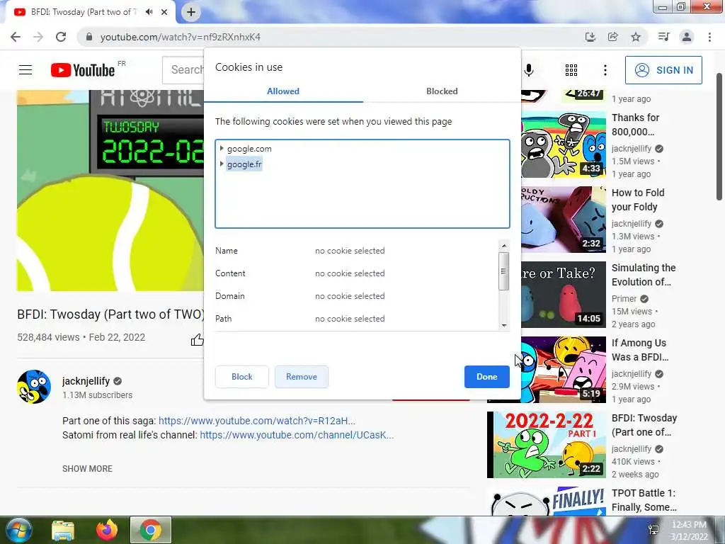
Task: Open a new tab with the plus button
Action: coord(191,12)
